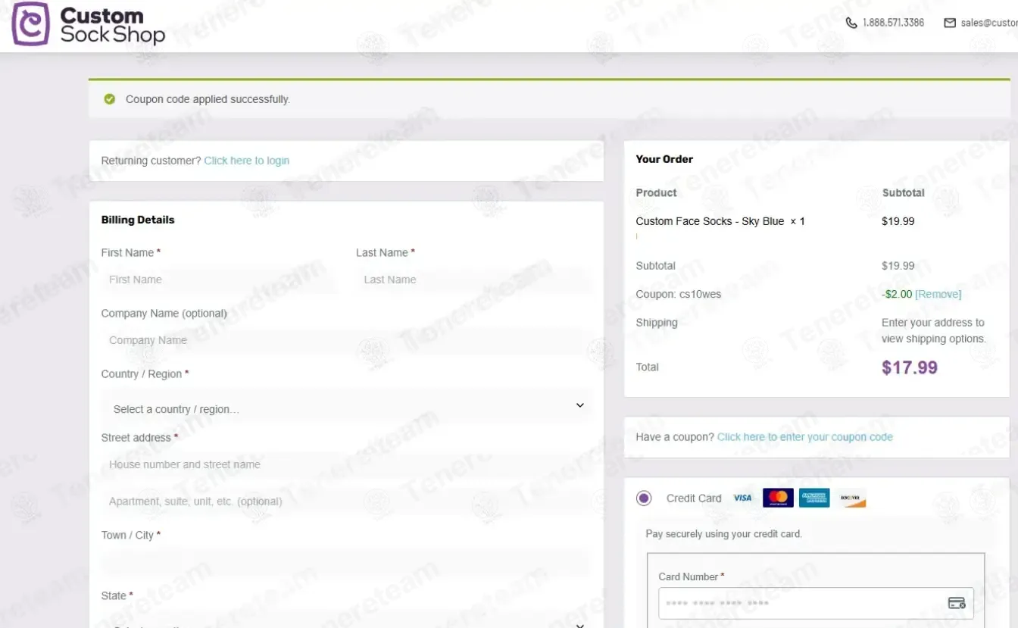
Task: Open the Country / Region dropdown
Action: pyautogui.click(x=346, y=408)
